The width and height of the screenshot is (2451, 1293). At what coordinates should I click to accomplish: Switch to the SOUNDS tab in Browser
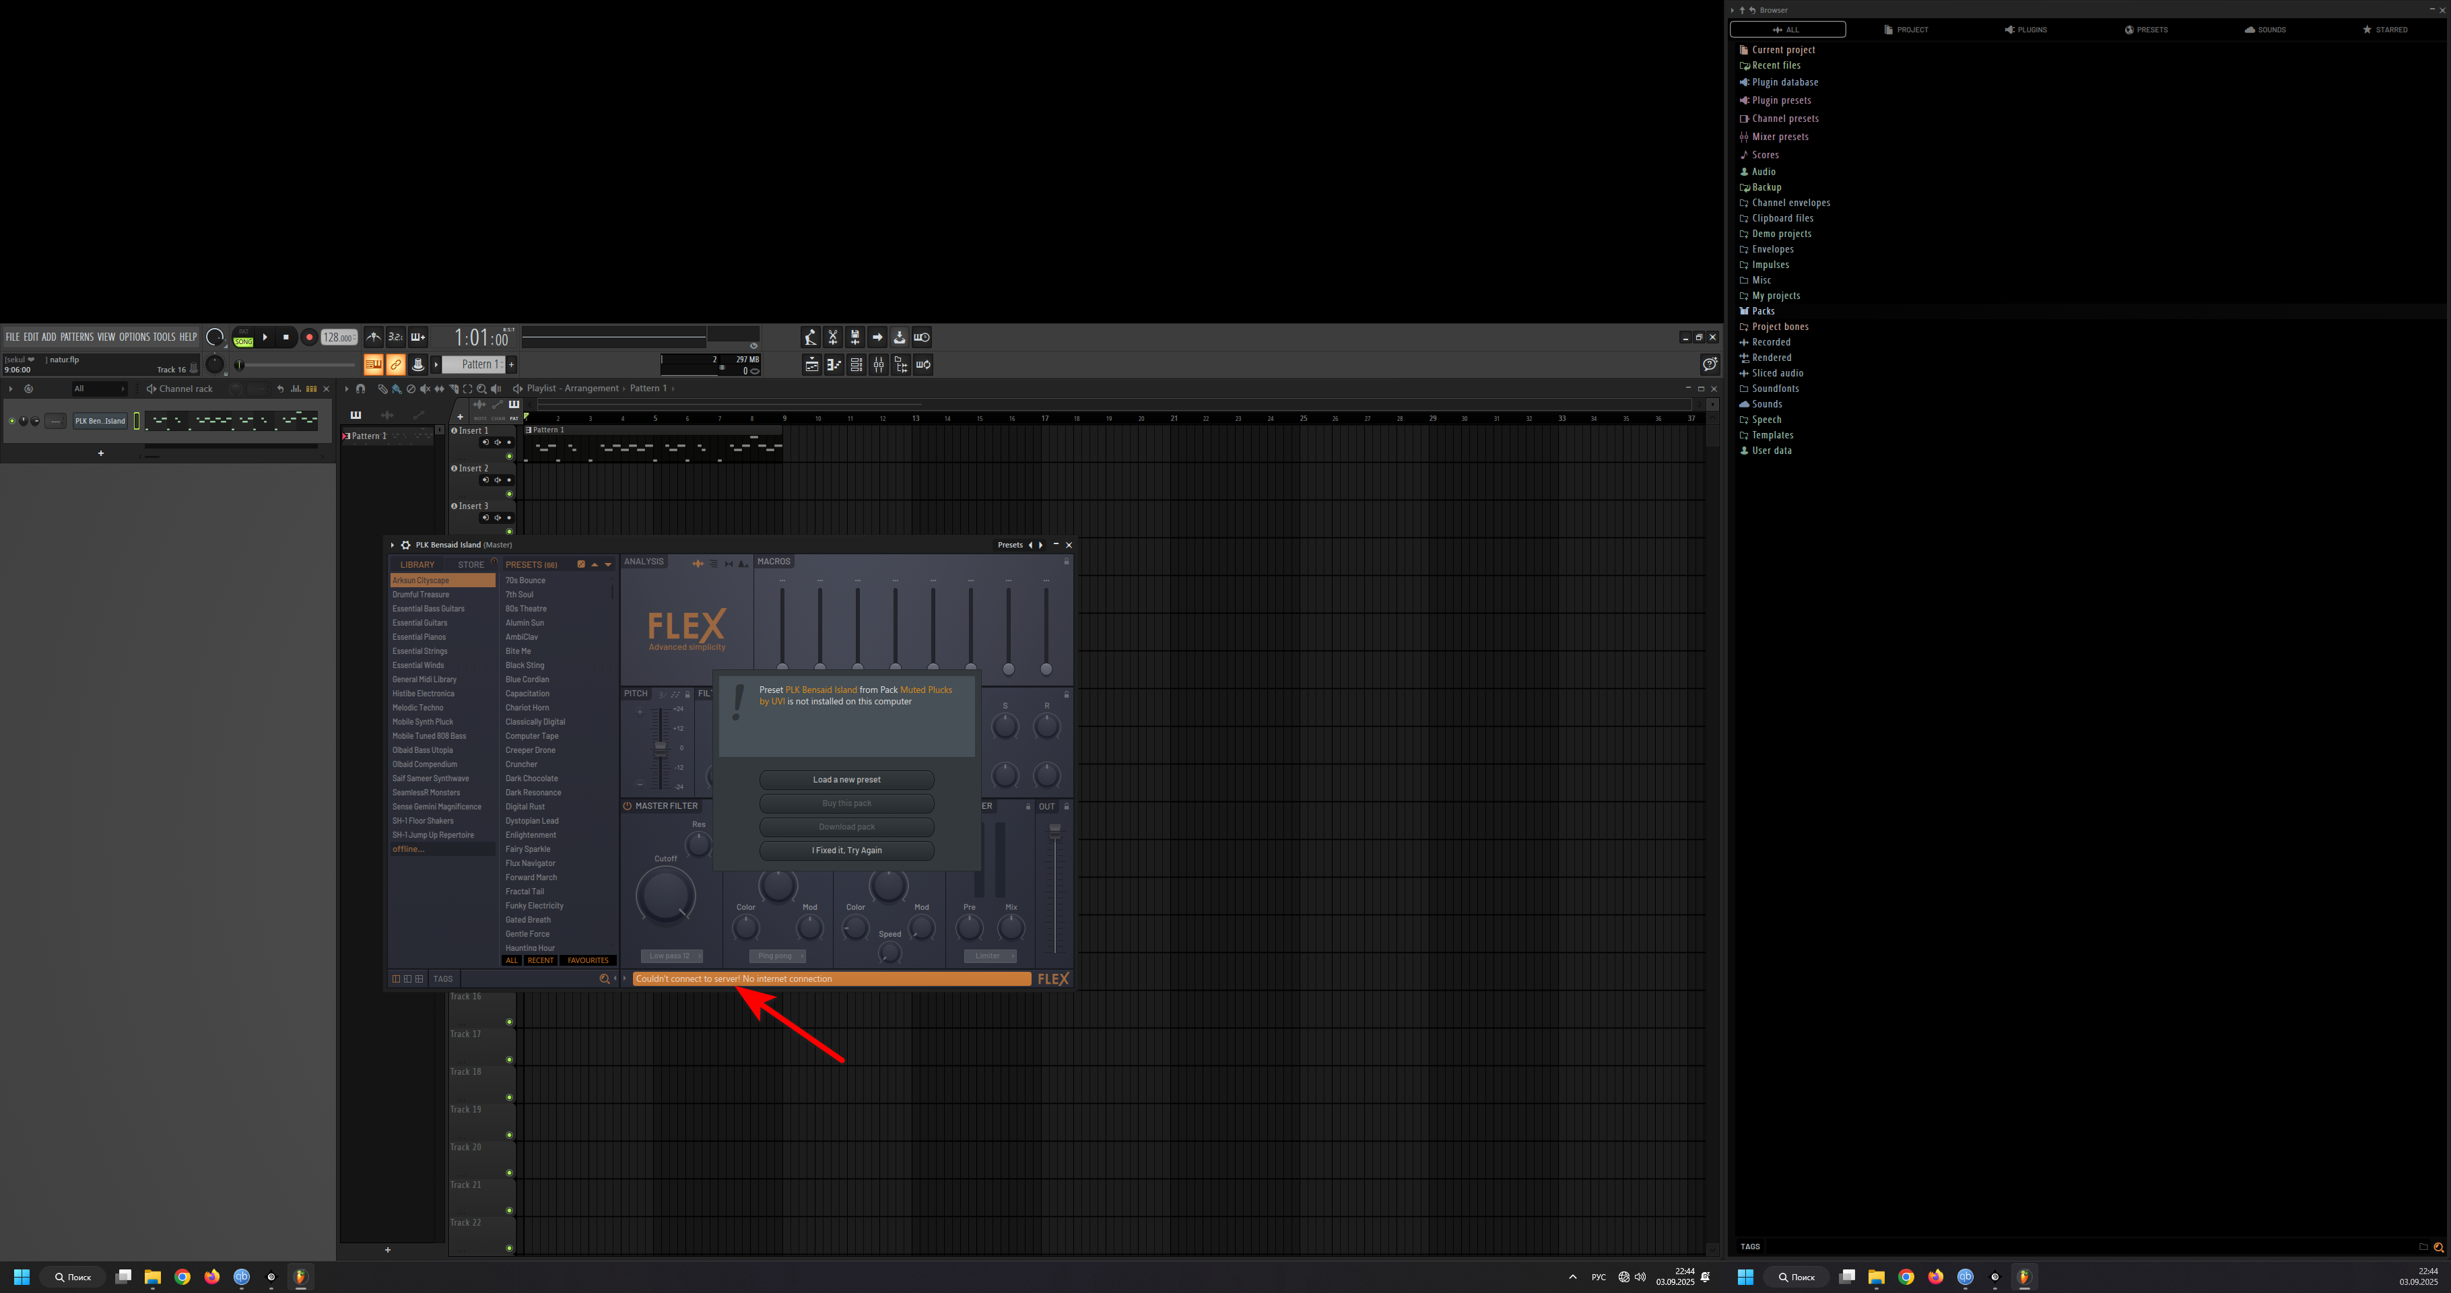(2265, 30)
